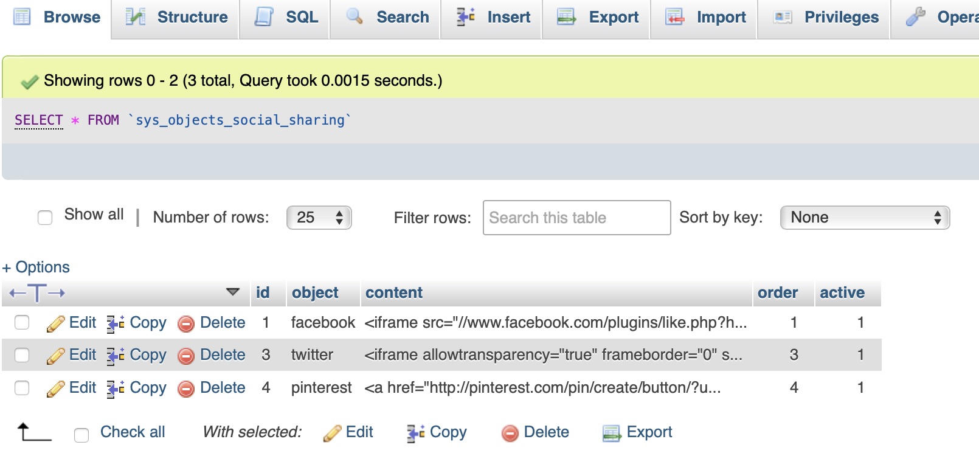Click the Copy icon in the twitter row

(x=116, y=356)
